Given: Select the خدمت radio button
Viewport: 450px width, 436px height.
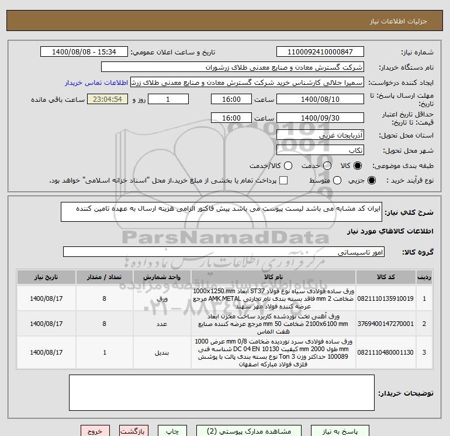Looking at the screenshot, I should click(327, 166).
